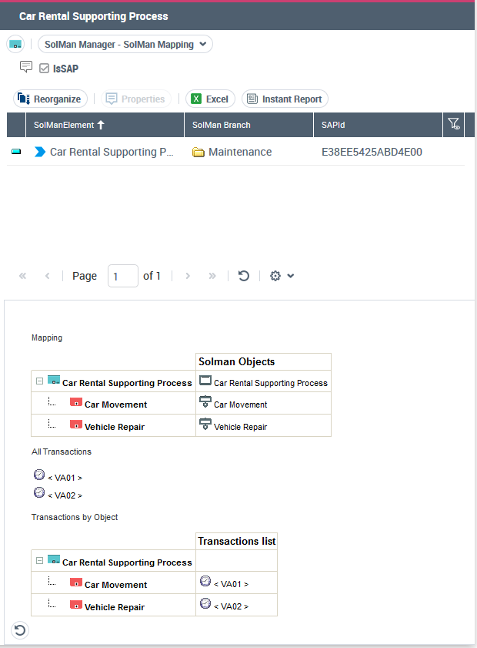Click the comment bubble icon beside IsSAP

[26, 67]
